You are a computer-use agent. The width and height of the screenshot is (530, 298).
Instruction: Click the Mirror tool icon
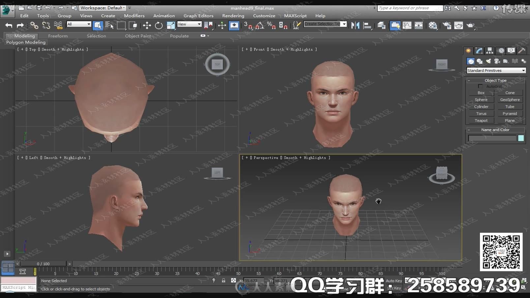[355, 25]
